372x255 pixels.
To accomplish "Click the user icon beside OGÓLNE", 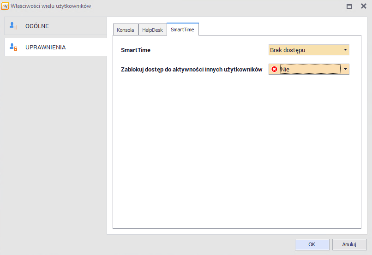I will click(x=13, y=26).
